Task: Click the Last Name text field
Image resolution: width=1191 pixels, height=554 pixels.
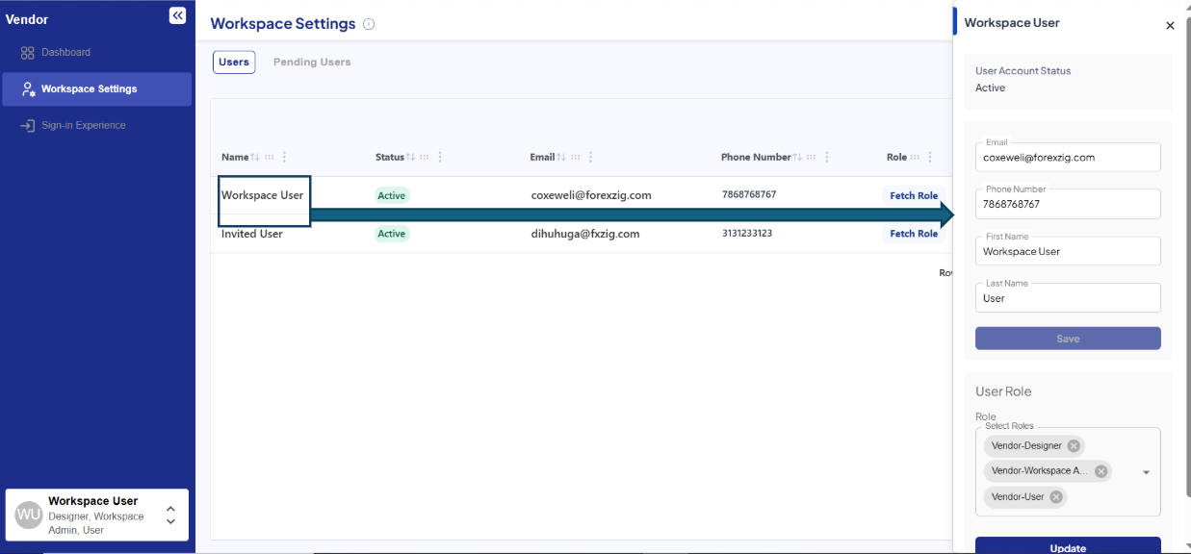Action: 1067,298
